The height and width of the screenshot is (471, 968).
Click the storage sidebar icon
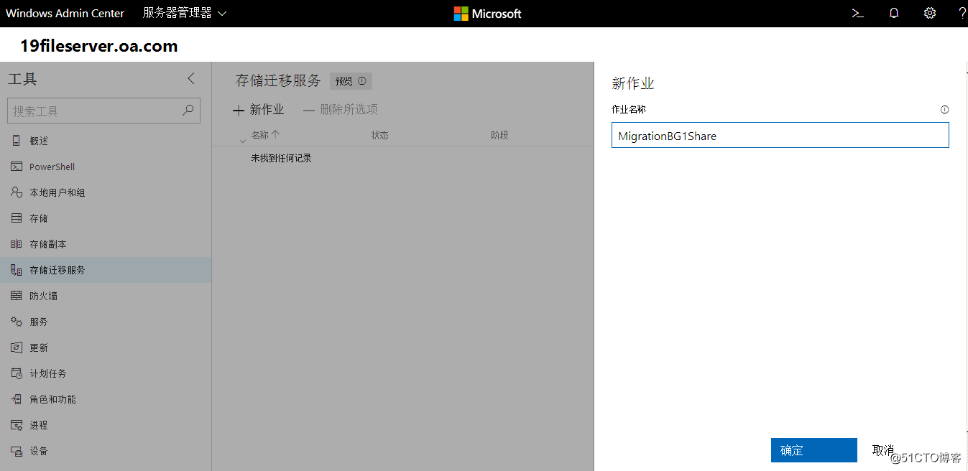tap(16, 218)
